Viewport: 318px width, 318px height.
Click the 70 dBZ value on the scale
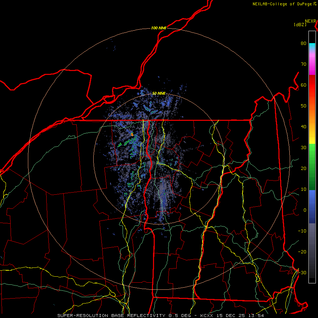coord(304,64)
